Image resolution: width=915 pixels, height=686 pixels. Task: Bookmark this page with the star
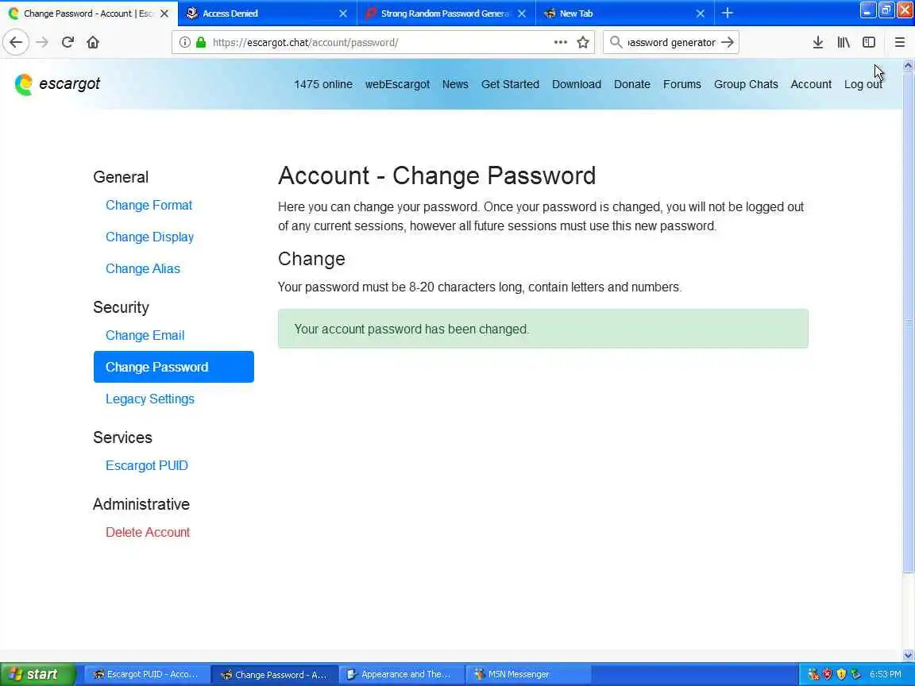(x=582, y=42)
